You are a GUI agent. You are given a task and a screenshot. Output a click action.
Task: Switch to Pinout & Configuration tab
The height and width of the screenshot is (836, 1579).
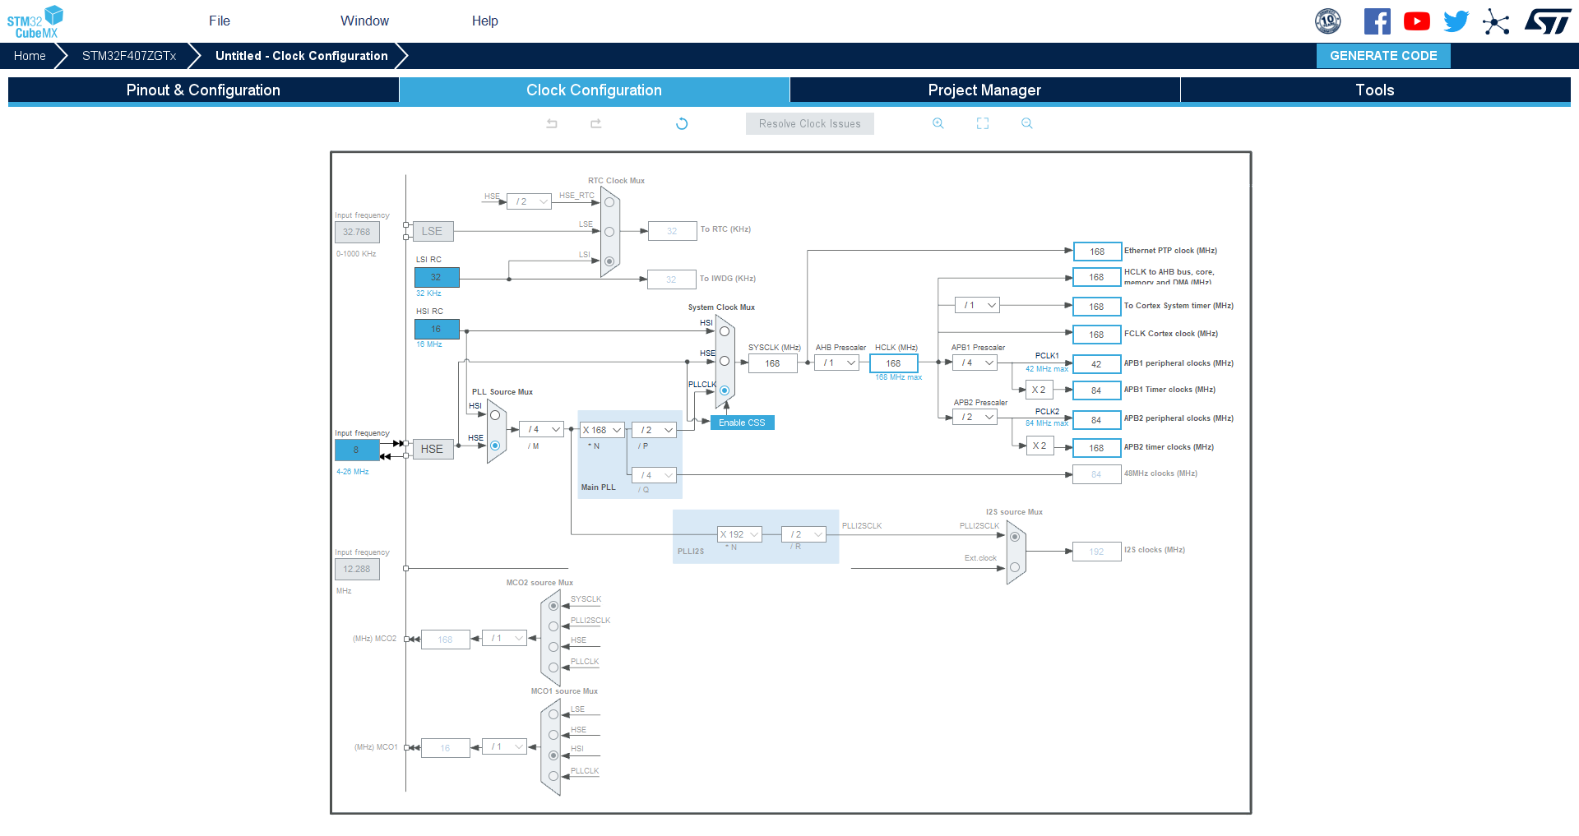coord(203,90)
